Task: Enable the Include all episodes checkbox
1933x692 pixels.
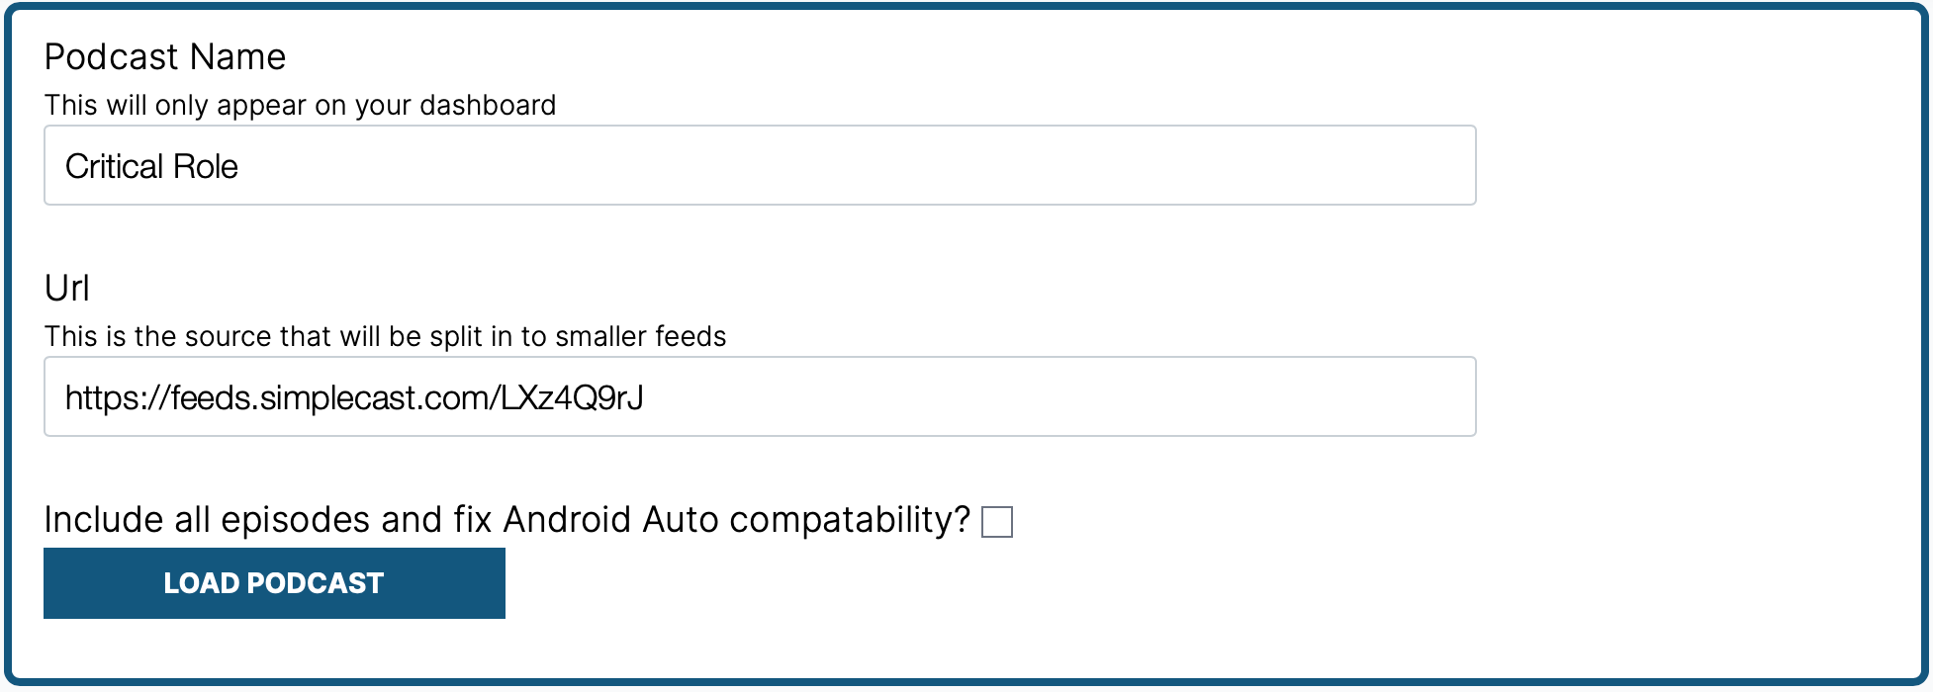Action: pos(997,522)
